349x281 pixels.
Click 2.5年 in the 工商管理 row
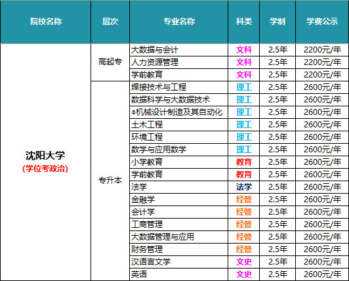coord(277,225)
